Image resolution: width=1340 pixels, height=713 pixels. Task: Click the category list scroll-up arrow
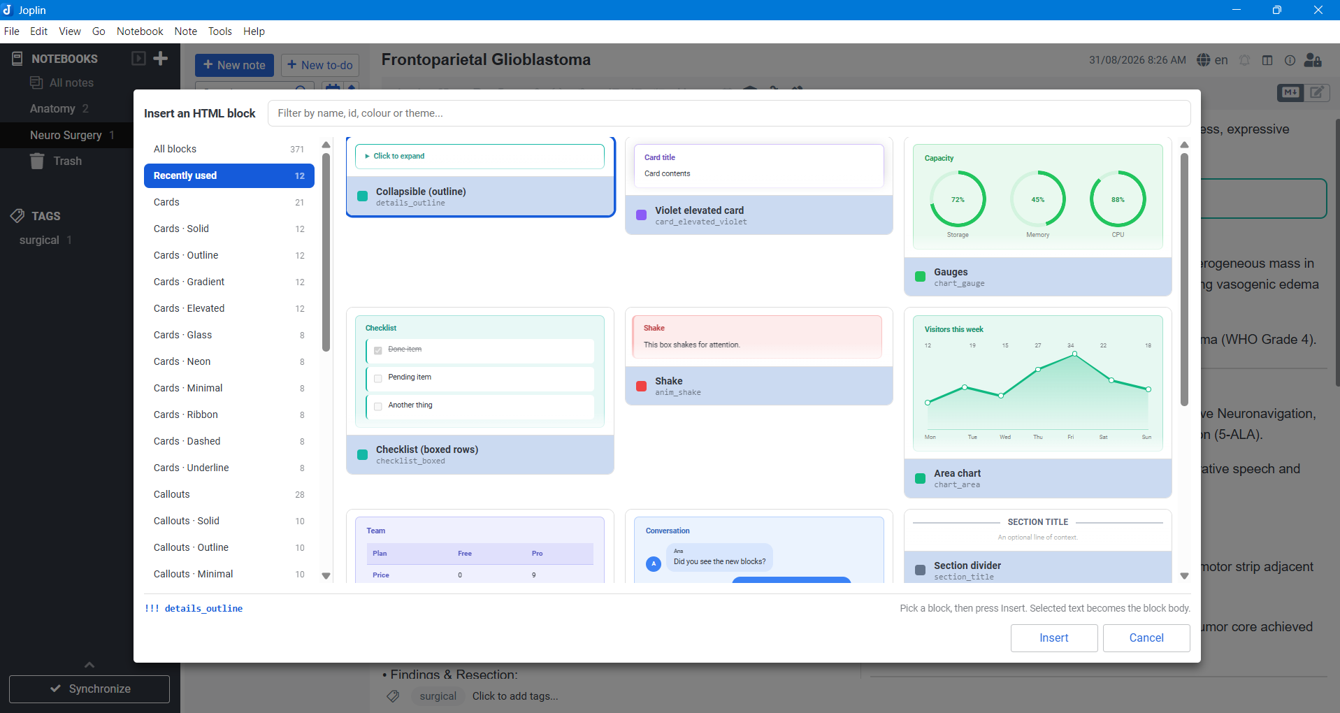(x=326, y=145)
